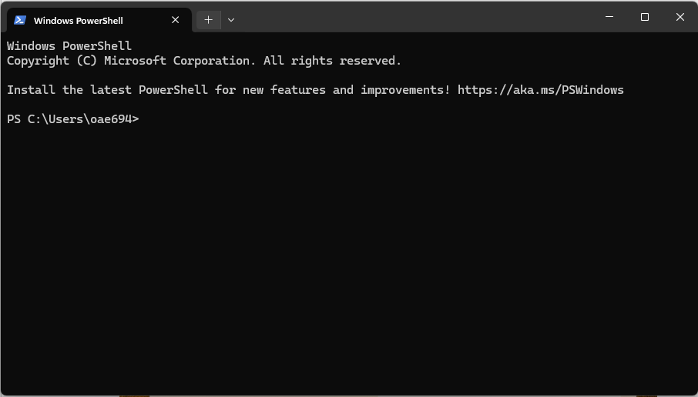
Task: Click the PS C:\Users\oae694> prompt line
Action: coord(72,119)
